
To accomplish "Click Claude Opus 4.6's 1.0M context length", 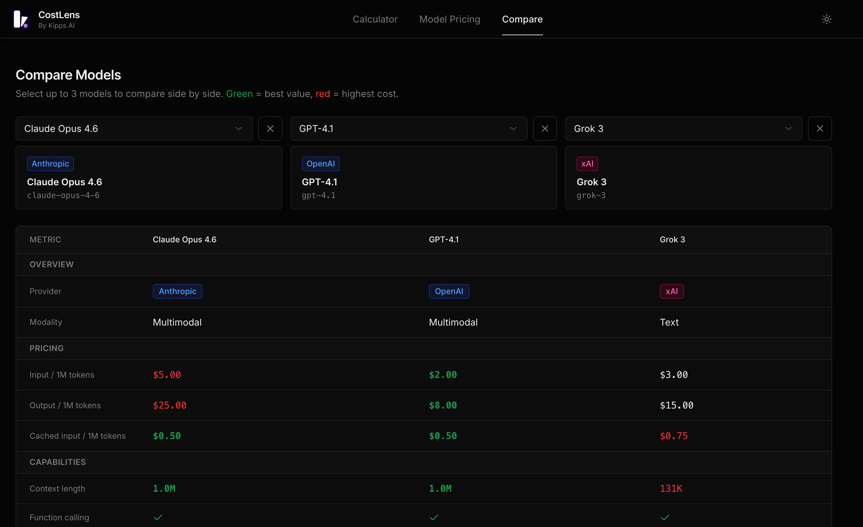I will click(164, 488).
